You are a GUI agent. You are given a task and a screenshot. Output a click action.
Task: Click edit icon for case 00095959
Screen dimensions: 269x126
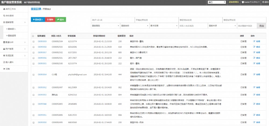click(254, 41)
